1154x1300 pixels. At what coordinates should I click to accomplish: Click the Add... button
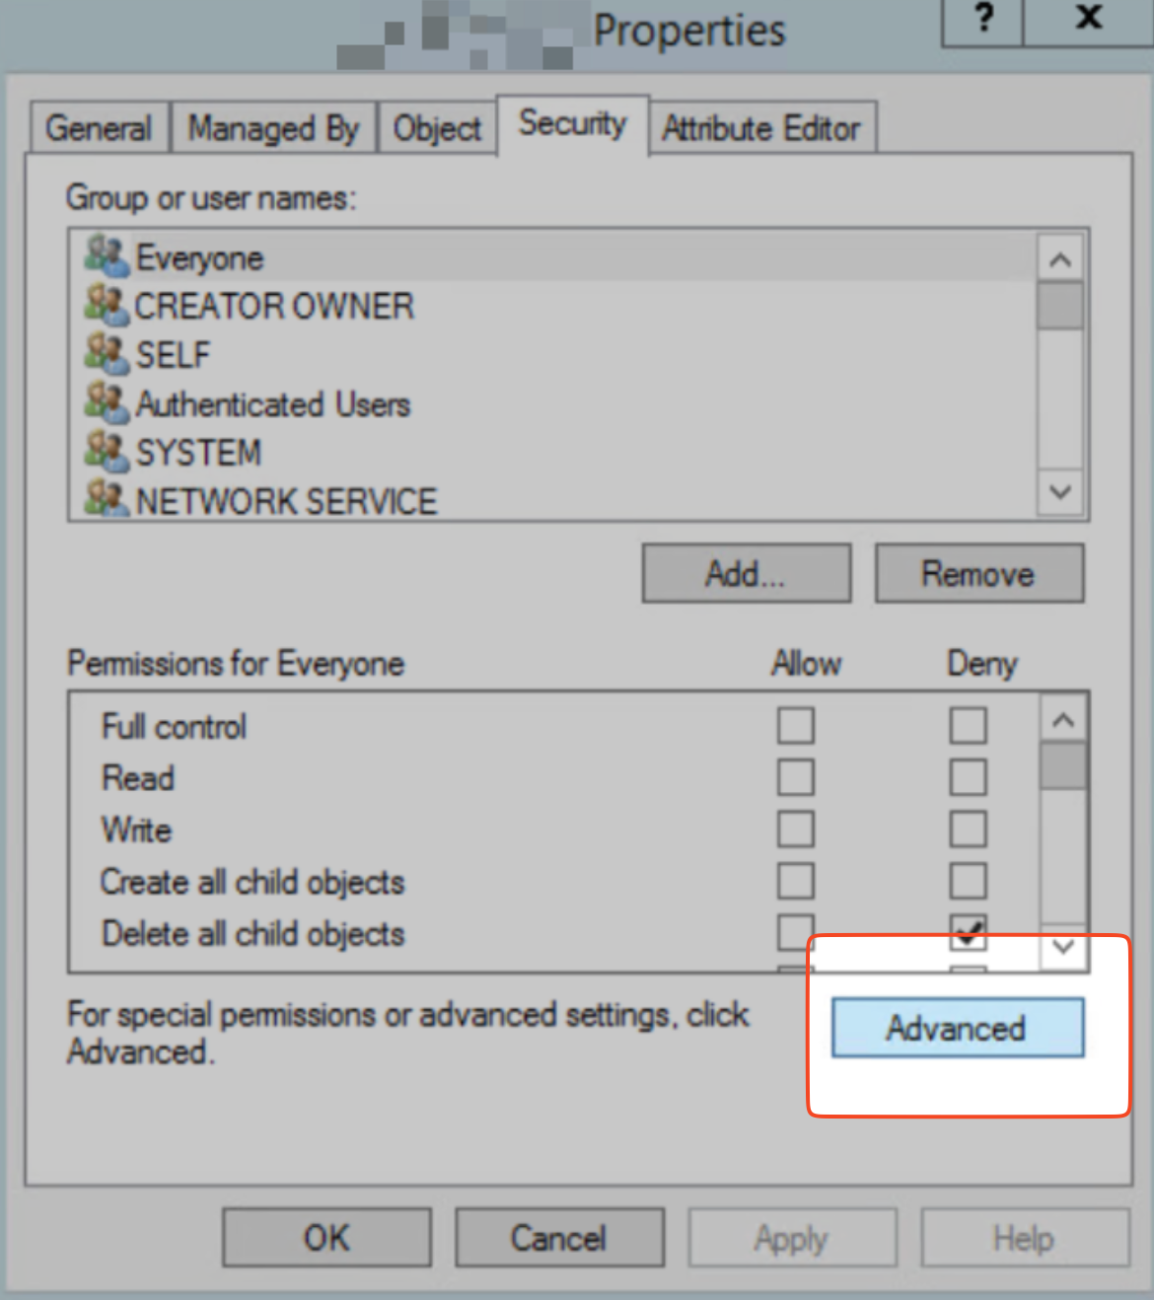coord(746,573)
